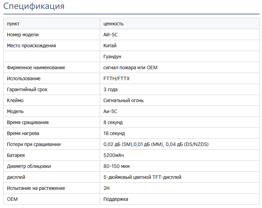Viewport: 262px width, 208px height.
Task: Click the '2Н' value
Action: click(x=107, y=188)
